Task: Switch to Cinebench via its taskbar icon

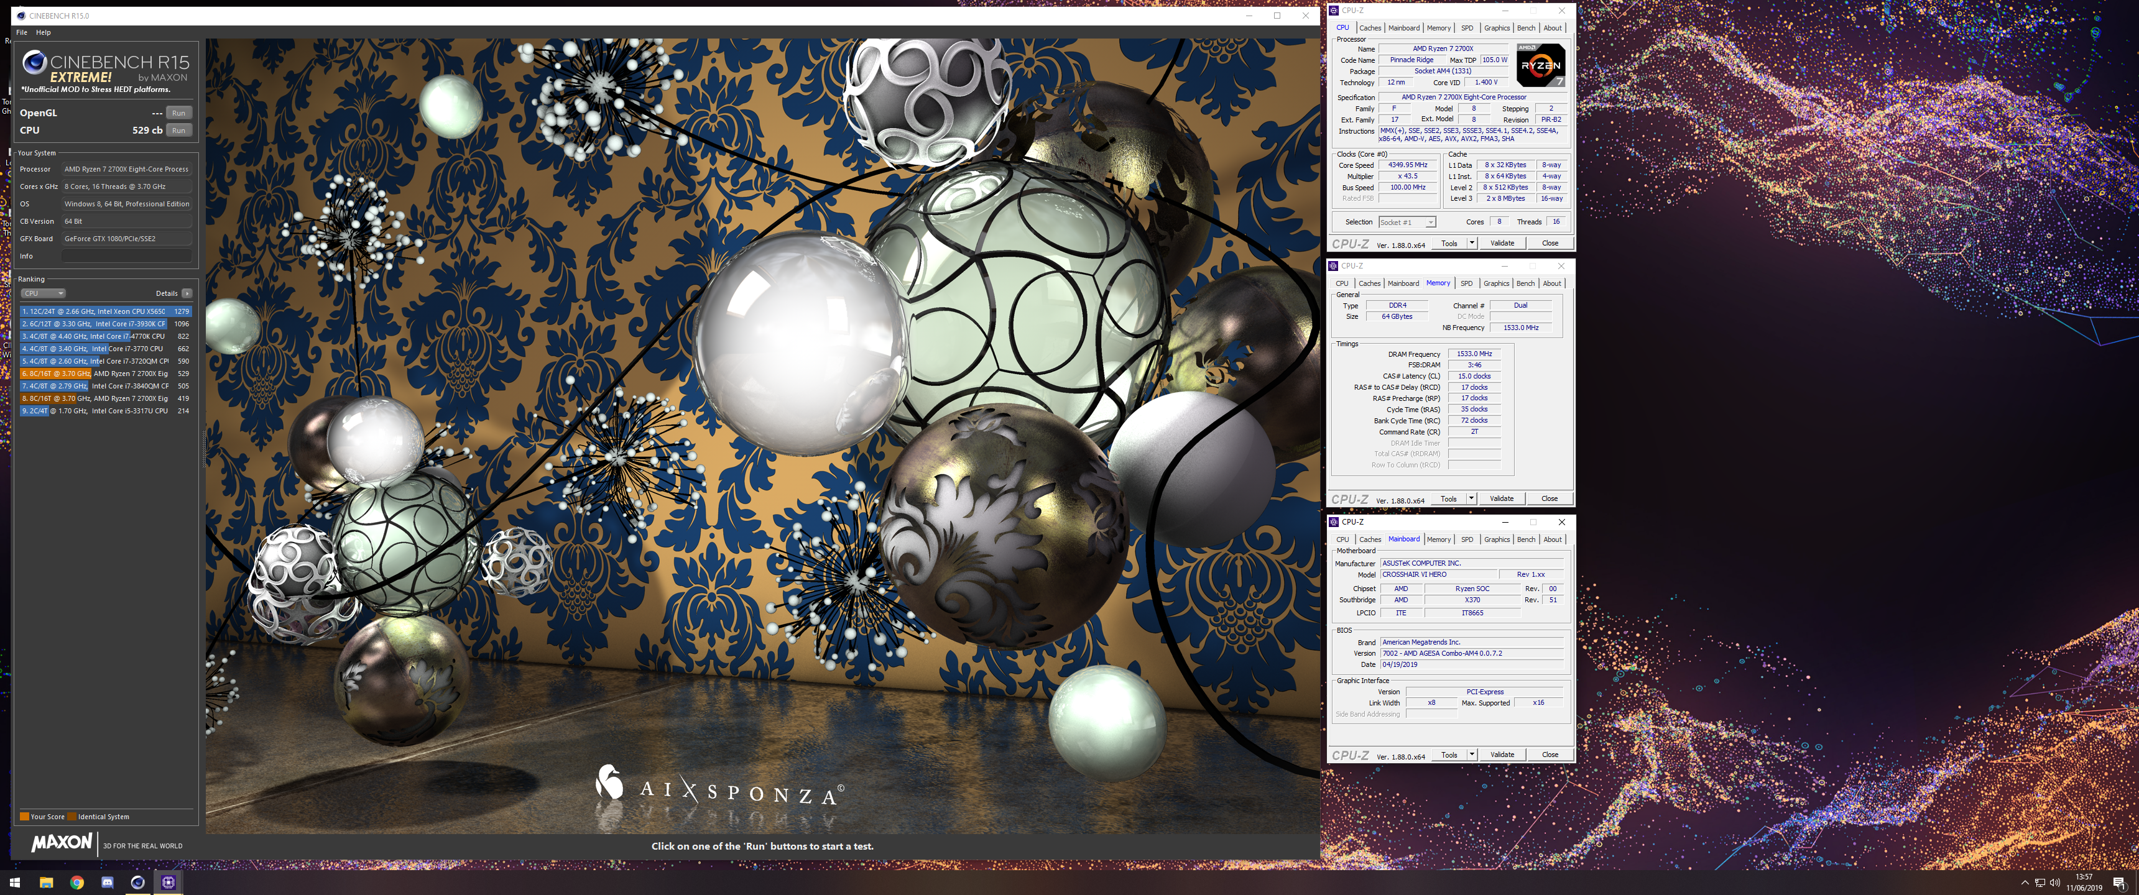Action: [138, 883]
